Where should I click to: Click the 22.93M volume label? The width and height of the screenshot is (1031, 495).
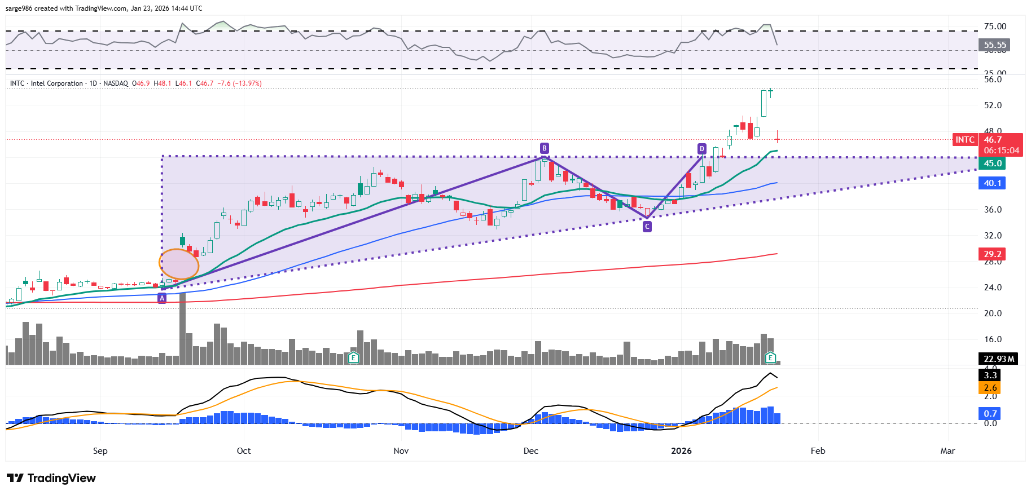[x=998, y=359]
